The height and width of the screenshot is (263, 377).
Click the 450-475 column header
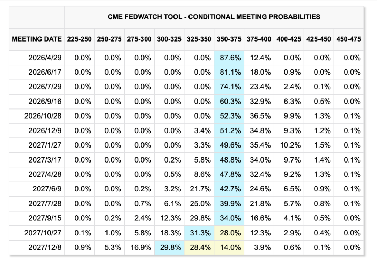(x=348, y=39)
